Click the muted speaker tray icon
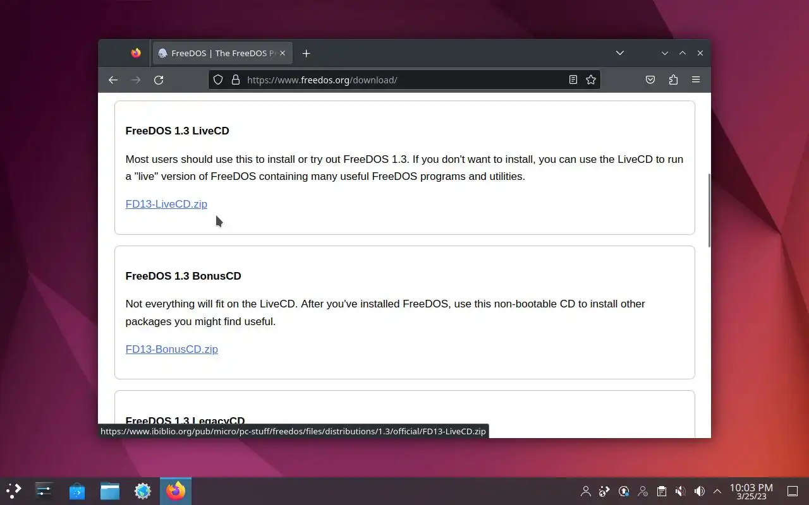This screenshot has width=809, height=505. pyautogui.click(x=680, y=491)
